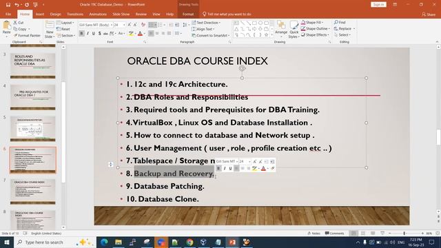Open the Layout dropdown
441x248 pixels.
click(65, 23)
